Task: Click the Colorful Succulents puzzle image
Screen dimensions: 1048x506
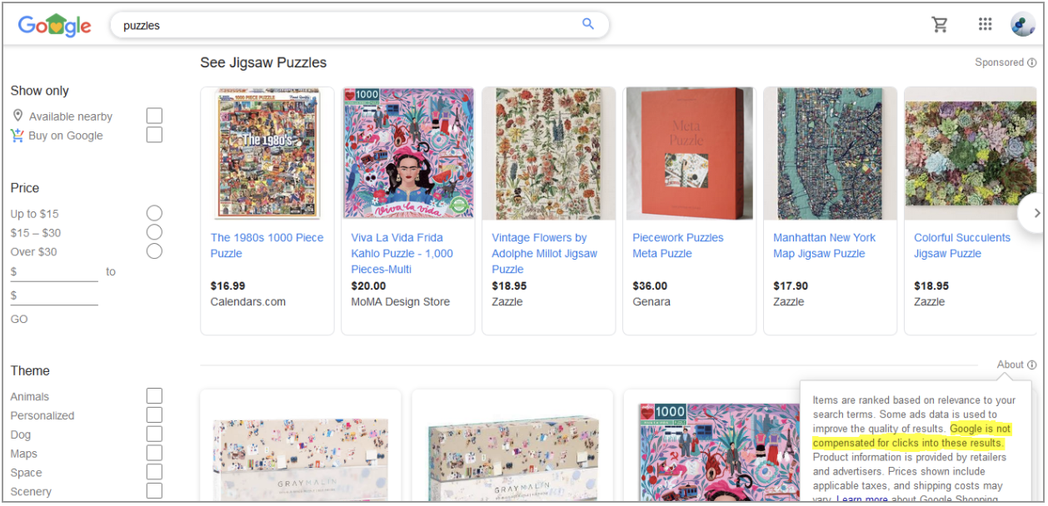Action: [971, 154]
